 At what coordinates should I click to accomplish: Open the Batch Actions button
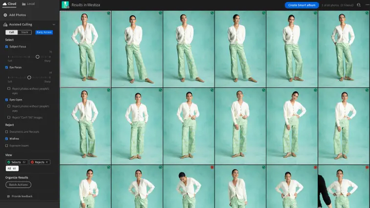18,185
